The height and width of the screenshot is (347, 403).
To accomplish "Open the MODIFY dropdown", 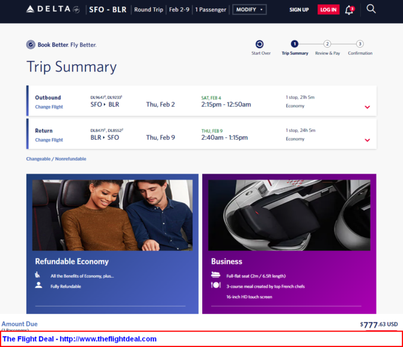I will point(249,10).
